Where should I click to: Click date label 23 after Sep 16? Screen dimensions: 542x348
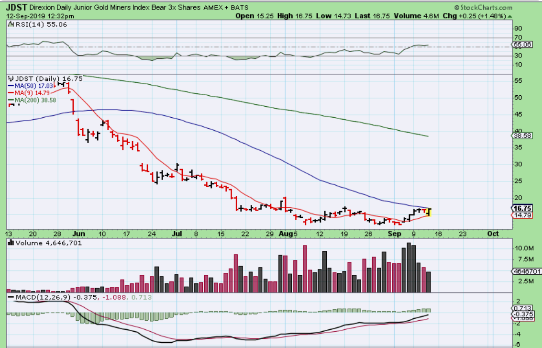463,234
